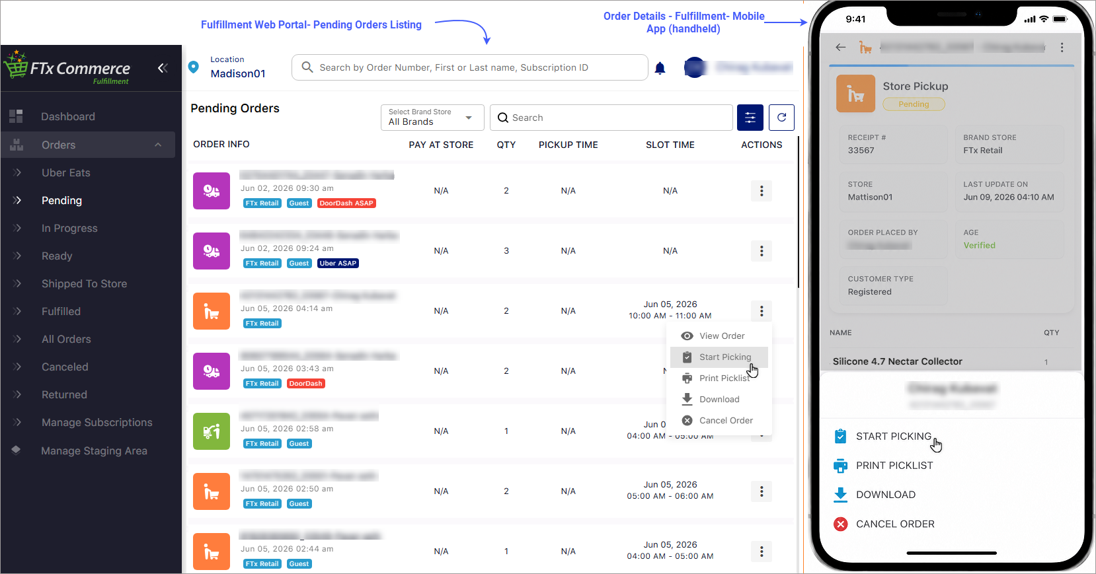Tap the Pending status badge in mobile app
1096x574 pixels.
pos(914,104)
